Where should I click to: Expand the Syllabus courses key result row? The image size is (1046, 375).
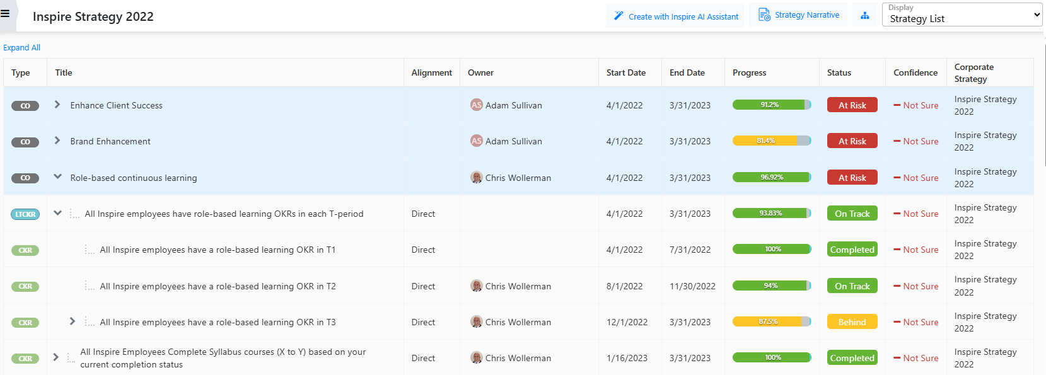(x=56, y=357)
